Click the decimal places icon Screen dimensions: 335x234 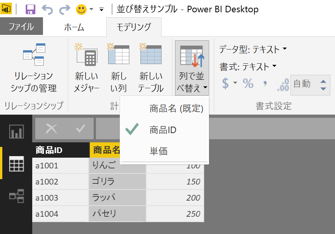pos(283,84)
